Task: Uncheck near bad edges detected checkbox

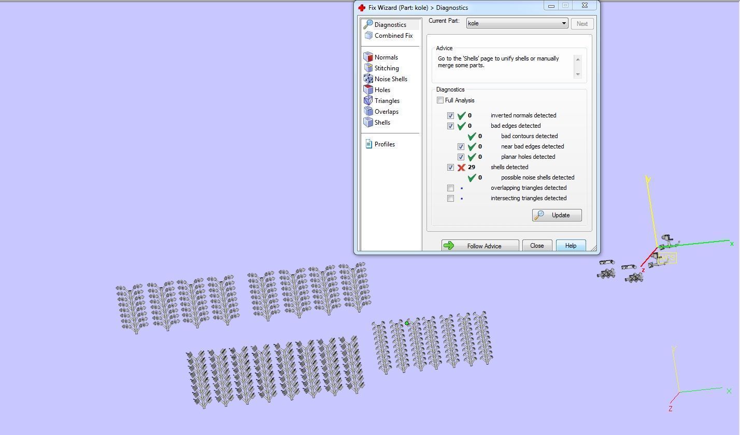Action: coord(461,146)
